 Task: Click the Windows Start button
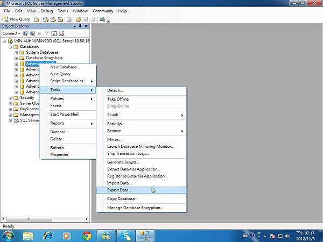tap(8, 236)
